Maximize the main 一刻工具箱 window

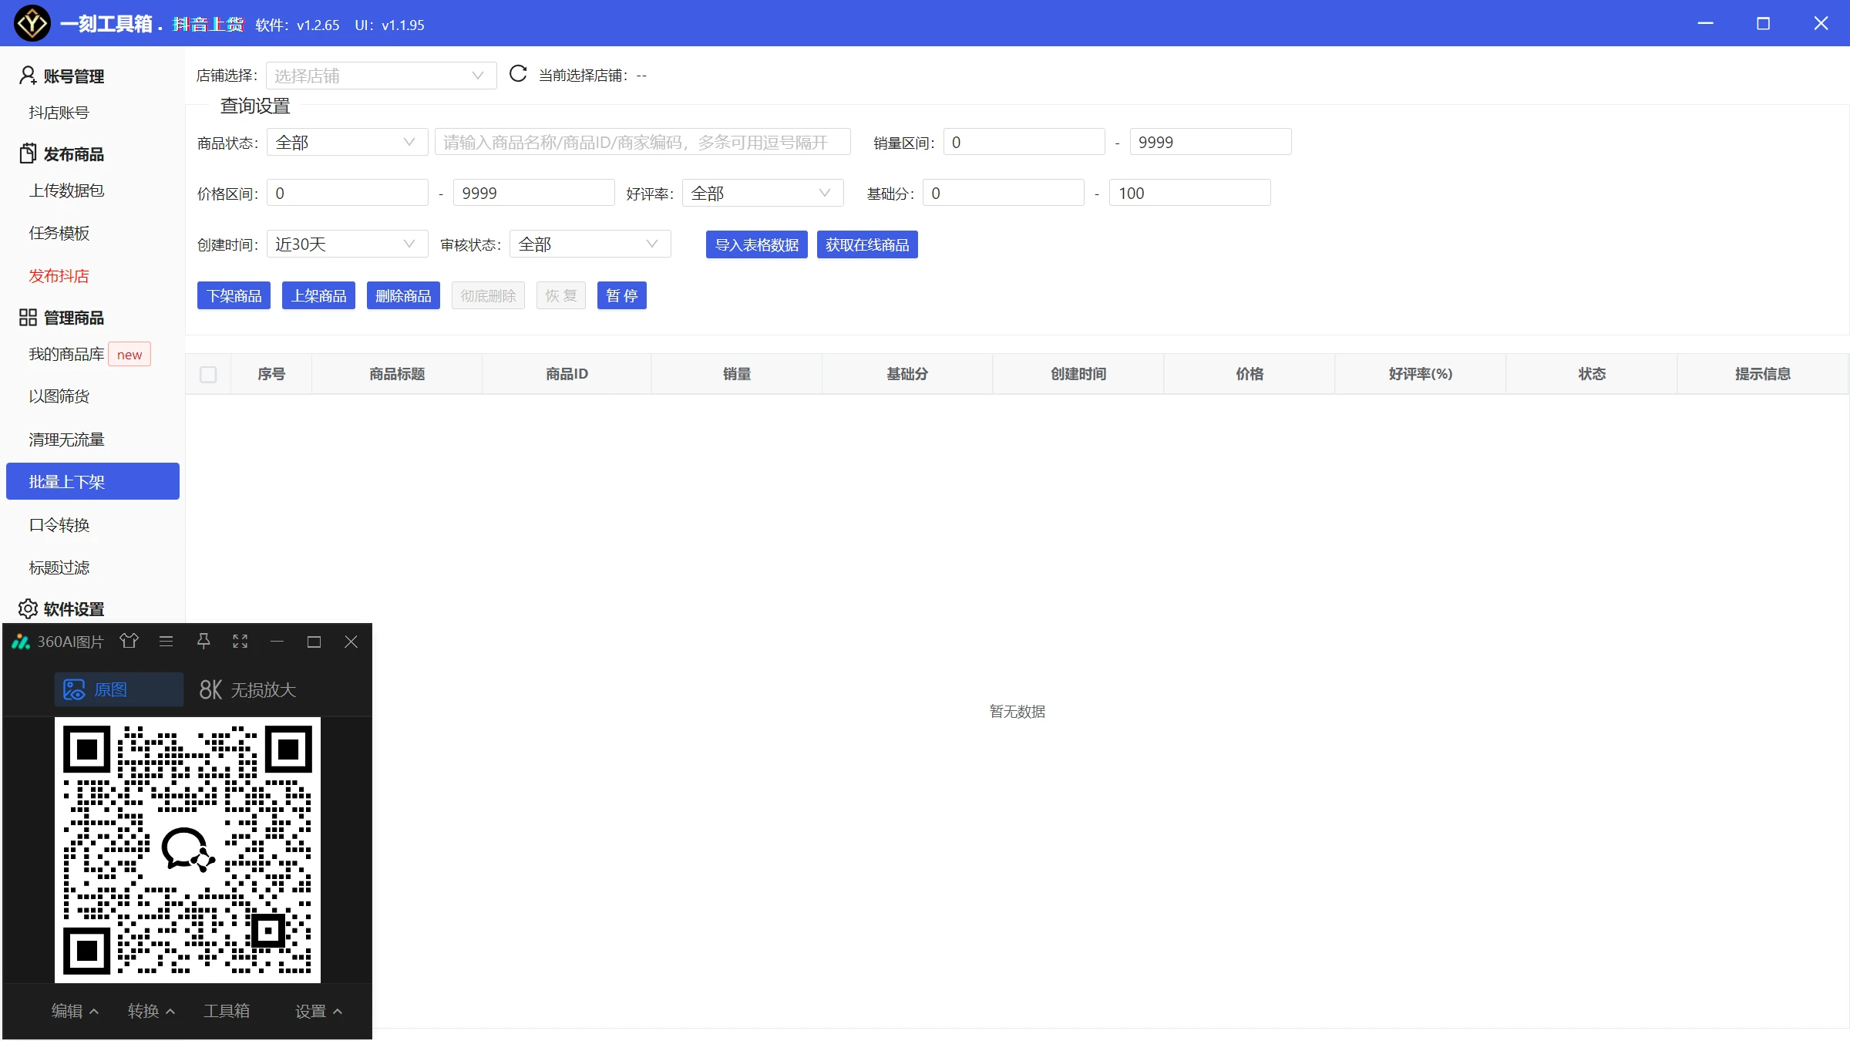click(1763, 23)
